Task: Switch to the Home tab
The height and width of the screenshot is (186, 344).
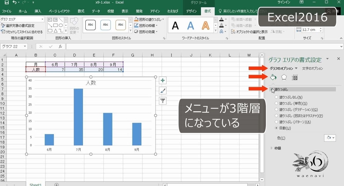Action: tap(23, 11)
